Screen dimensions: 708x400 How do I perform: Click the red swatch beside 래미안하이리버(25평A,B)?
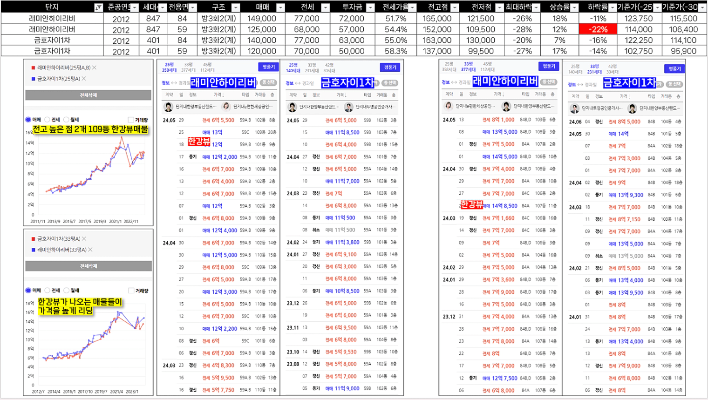point(33,68)
